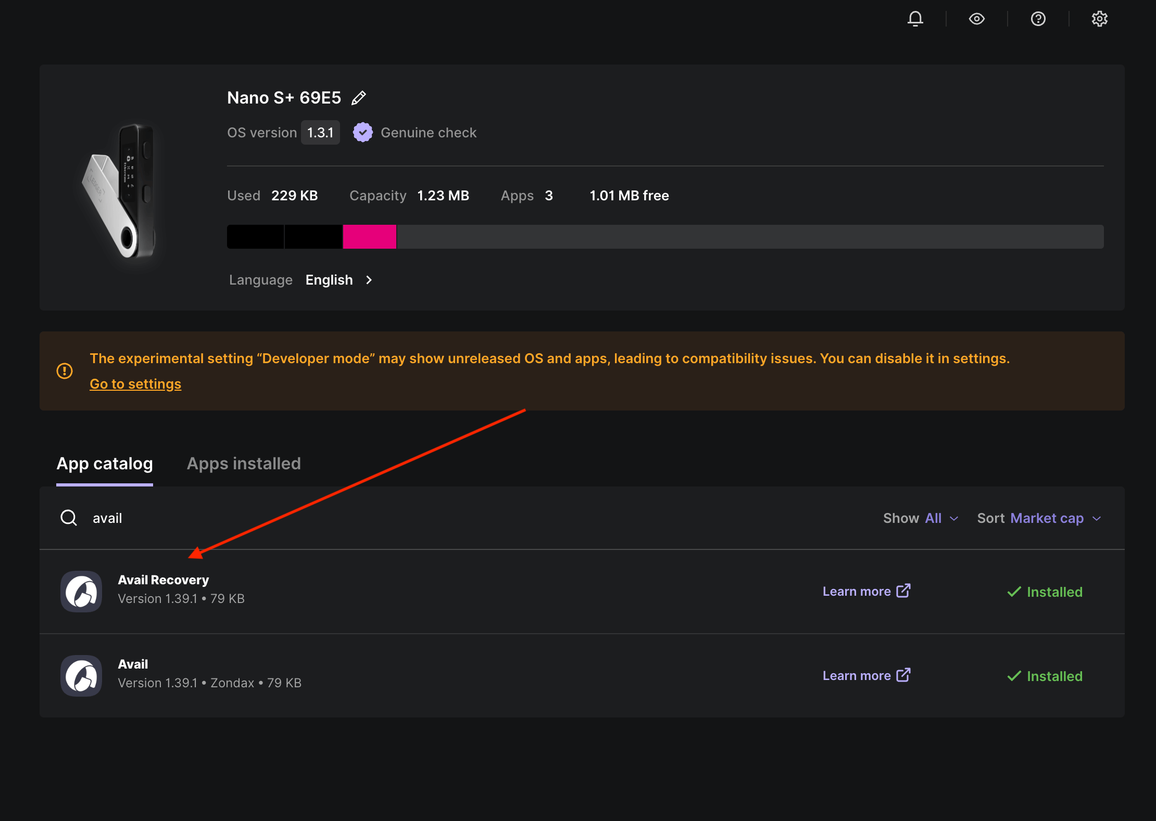The width and height of the screenshot is (1156, 821).
Task: Click the Genuine check badge icon
Action: click(x=363, y=132)
